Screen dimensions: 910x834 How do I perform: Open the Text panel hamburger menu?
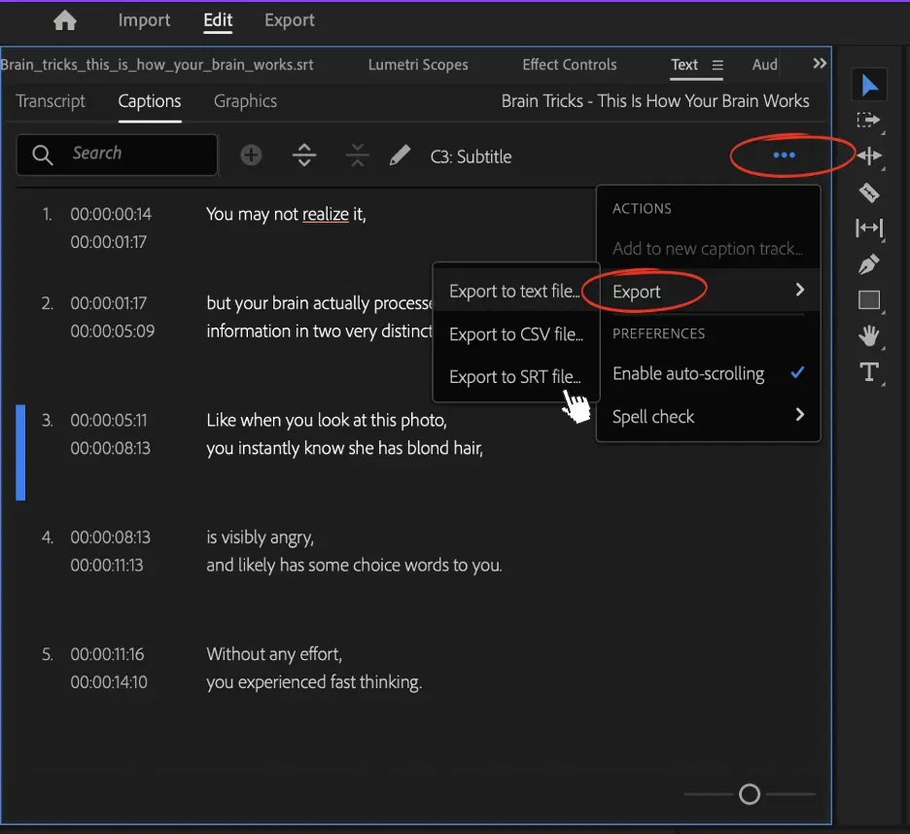tap(717, 65)
